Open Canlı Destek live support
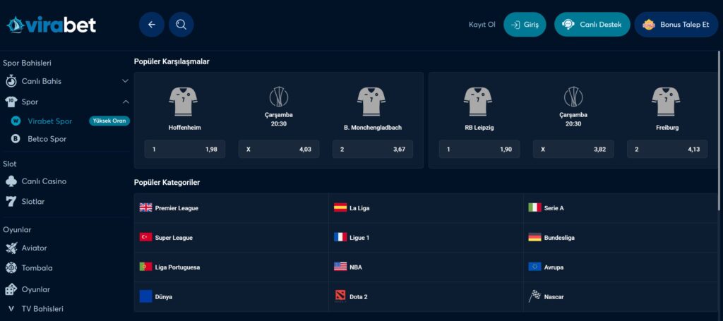 point(592,25)
